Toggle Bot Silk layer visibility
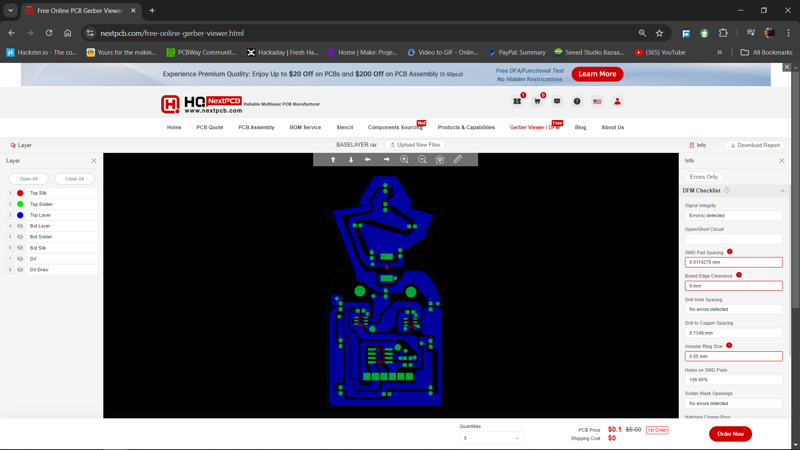The height and width of the screenshot is (450, 800). [x=20, y=248]
